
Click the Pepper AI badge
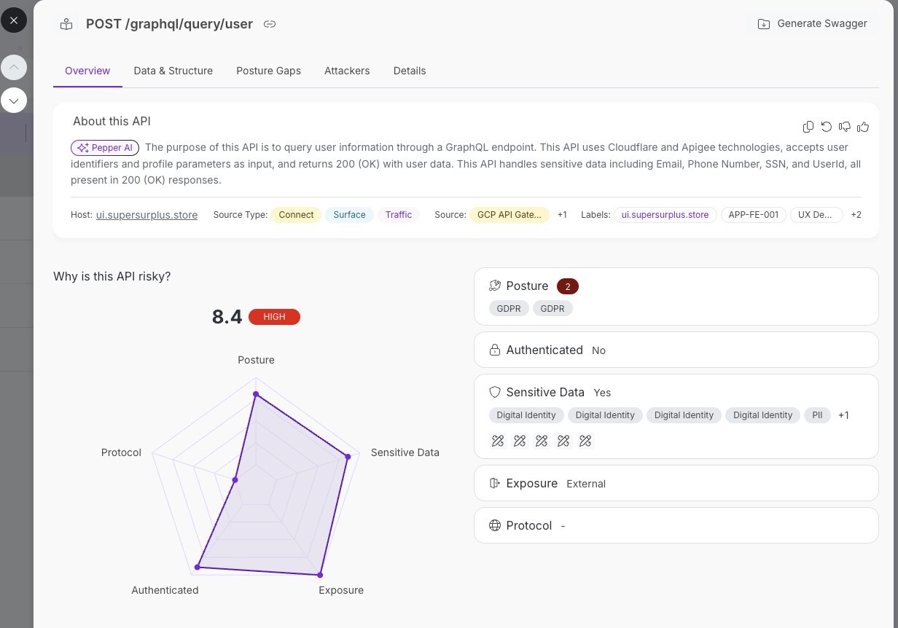(105, 148)
